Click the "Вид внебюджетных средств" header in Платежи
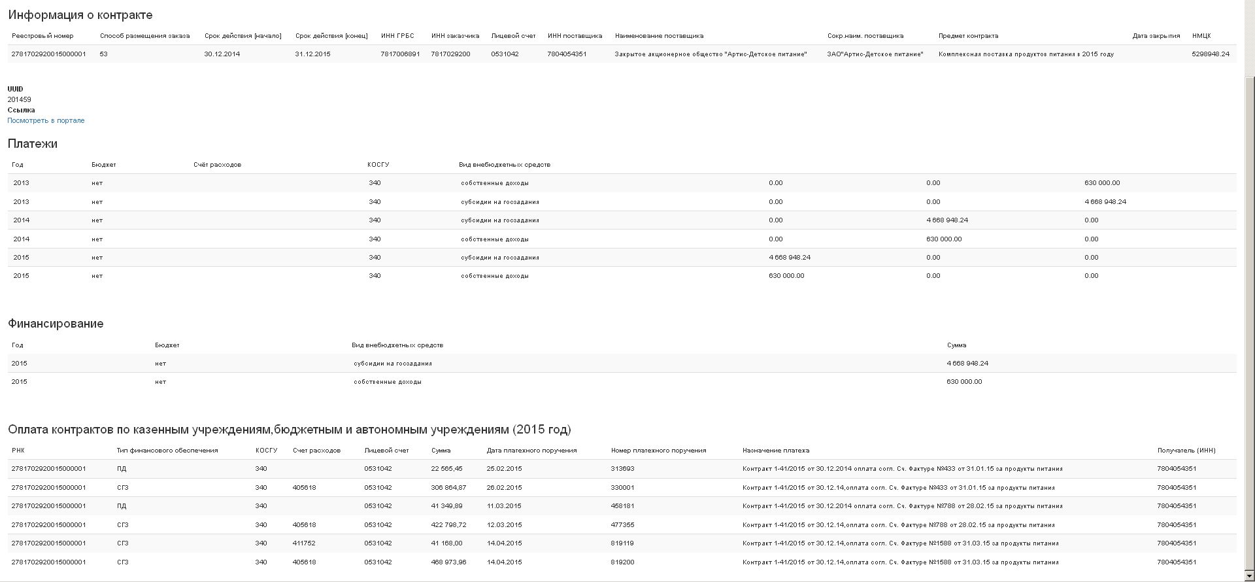Screen dimensions: 1255x582 pyautogui.click(x=504, y=165)
